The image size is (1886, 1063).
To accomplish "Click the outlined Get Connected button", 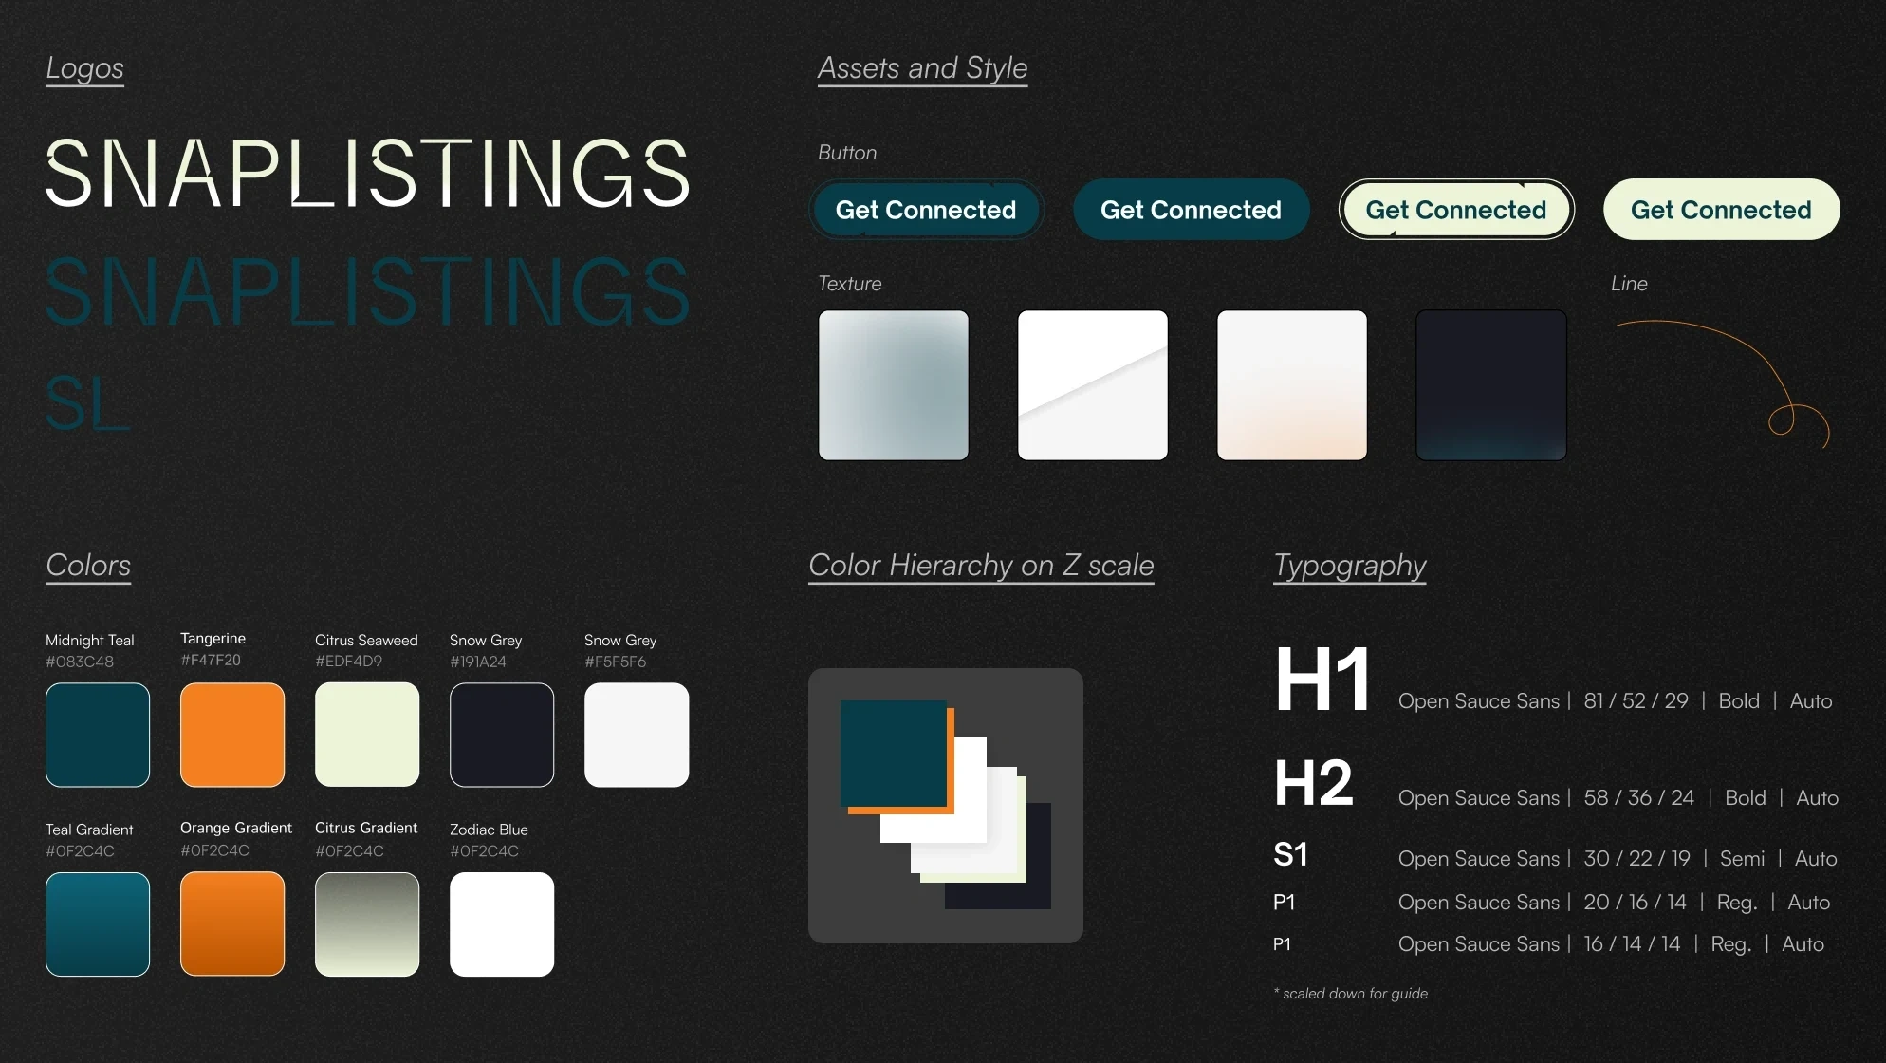I will tap(1454, 209).
